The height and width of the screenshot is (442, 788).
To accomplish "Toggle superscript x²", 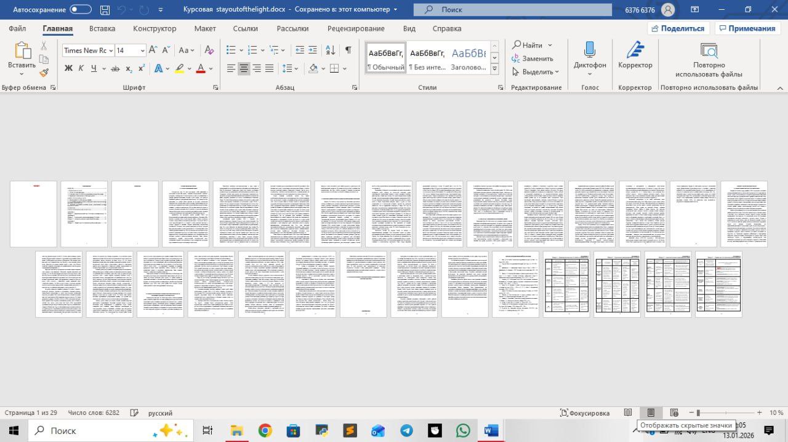I will 142,68.
